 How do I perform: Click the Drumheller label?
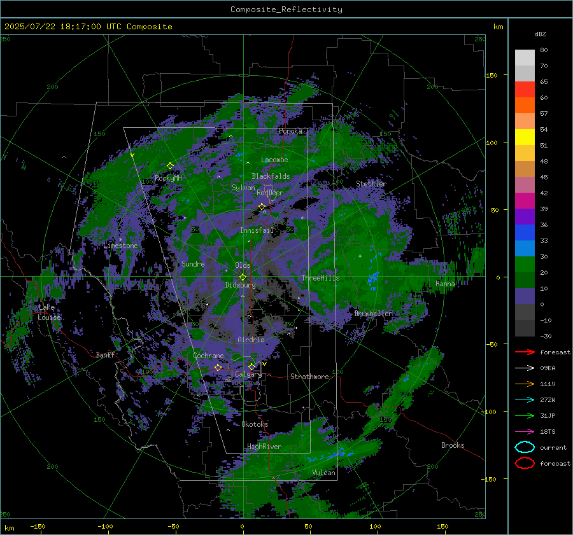click(x=373, y=314)
